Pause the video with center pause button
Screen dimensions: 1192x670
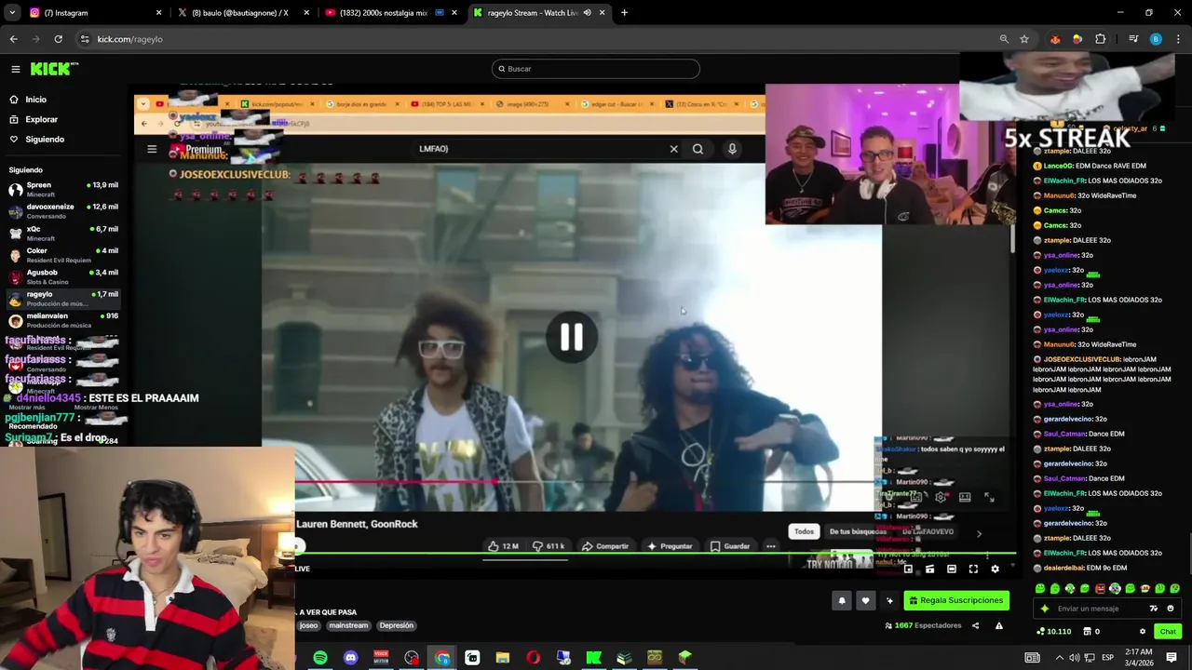coord(572,337)
